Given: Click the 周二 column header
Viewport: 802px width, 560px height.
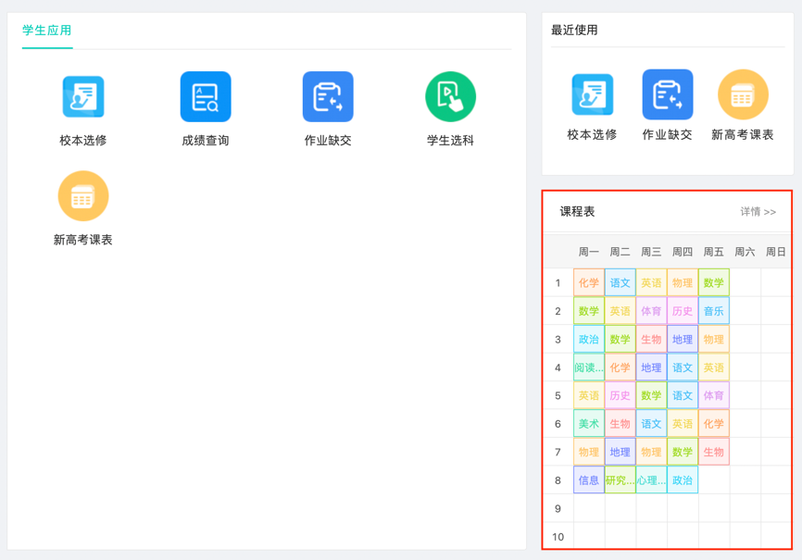Looking at the screenshot, I should [x=620, y=252].
